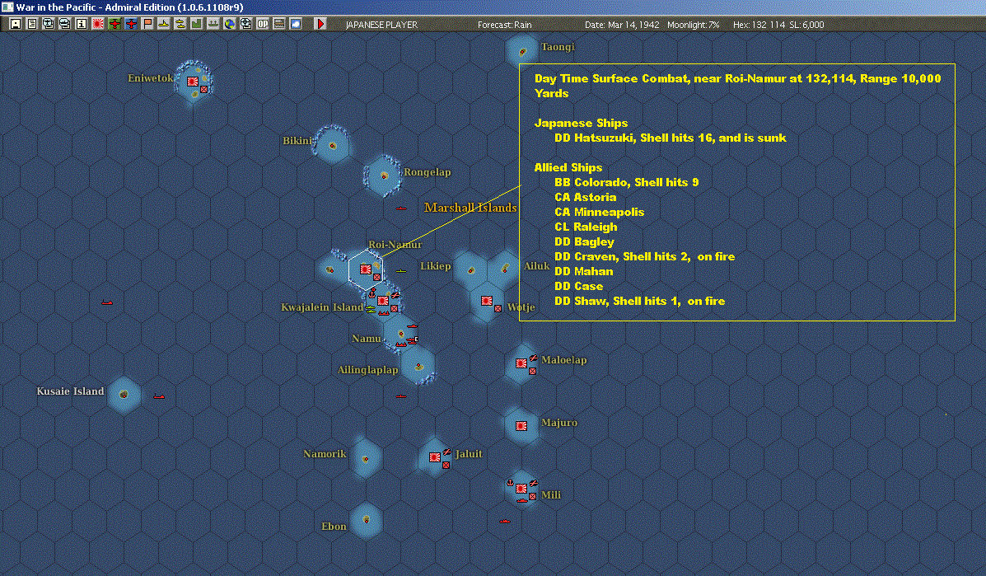Click the red plane on blue icon
Image resolution: width=986 pixels, height=576 pixels.
[131, 24]
